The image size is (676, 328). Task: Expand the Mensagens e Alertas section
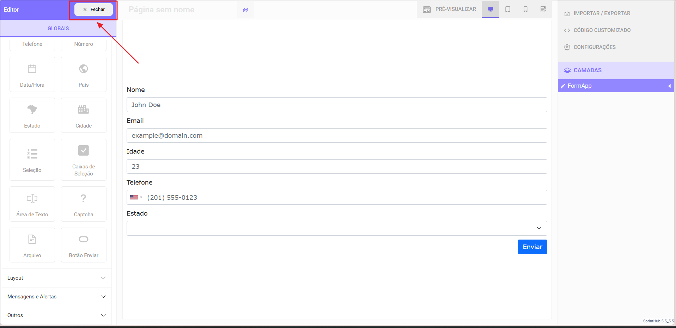point(56,297)
